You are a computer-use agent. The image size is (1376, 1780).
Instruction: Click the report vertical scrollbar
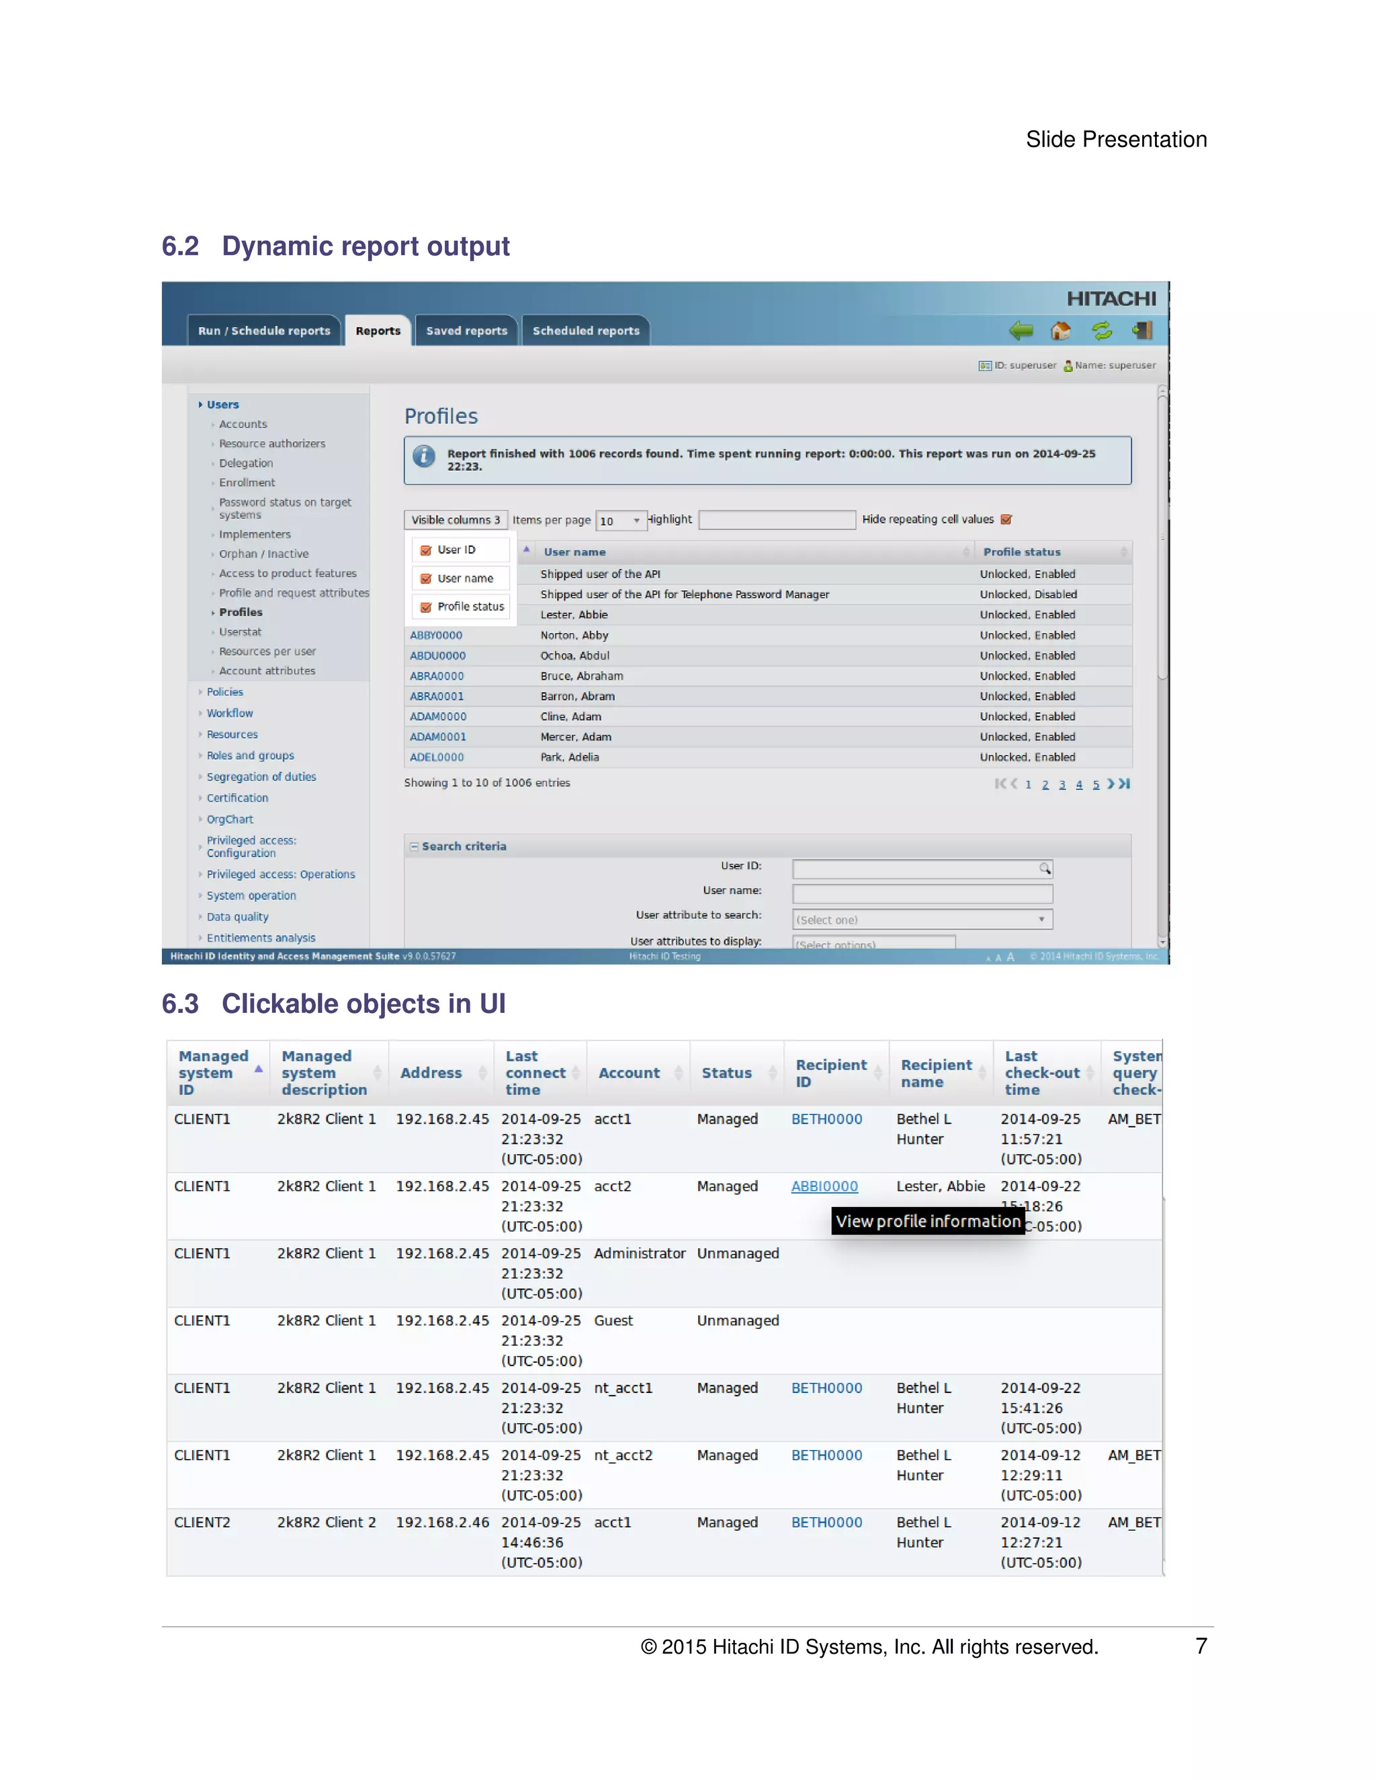pos(1162,538)
